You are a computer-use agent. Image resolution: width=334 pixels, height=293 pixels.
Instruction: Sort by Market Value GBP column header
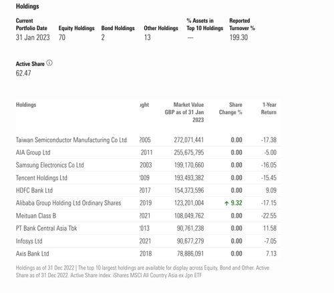point(184,112)
